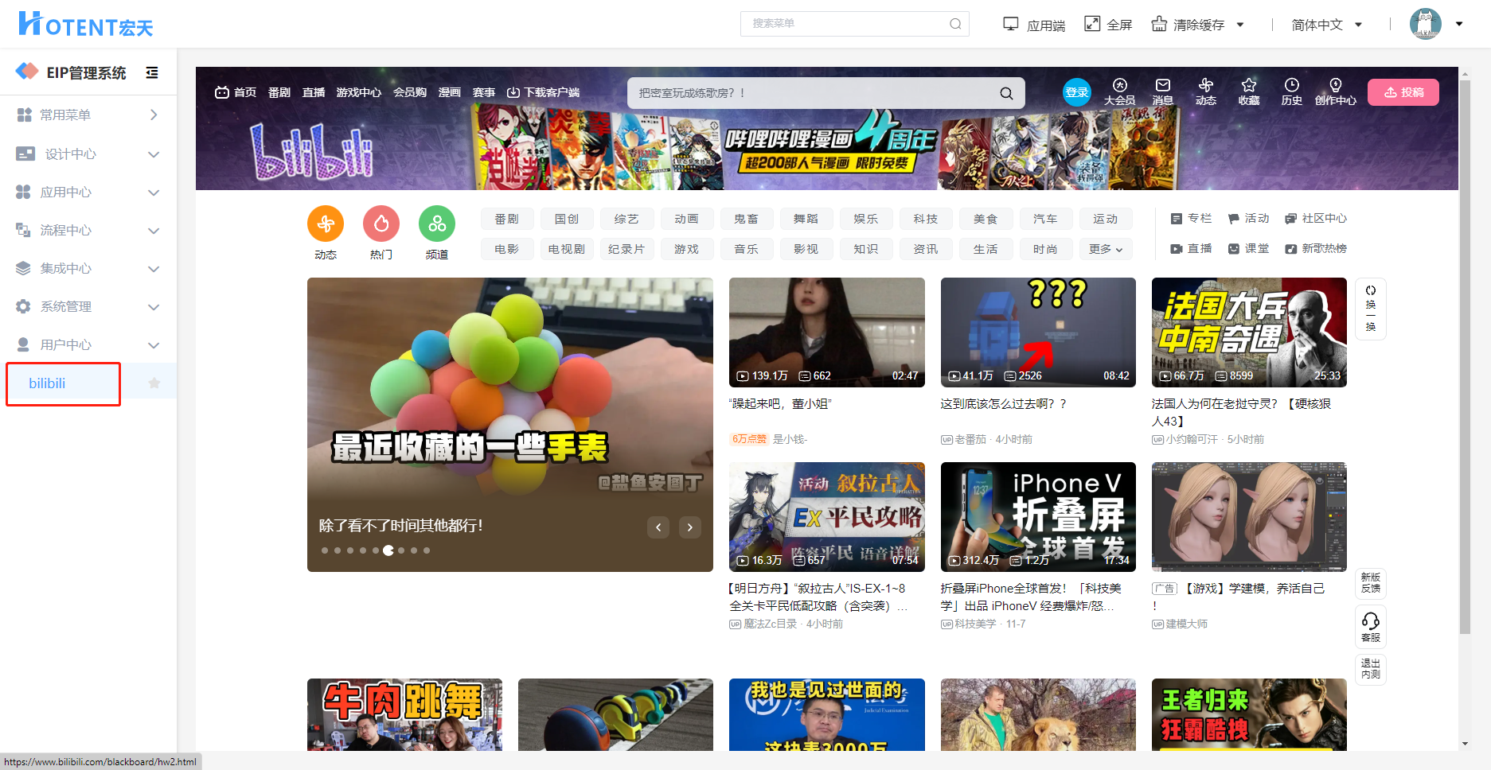Click the 登录 button
The height and width of the screenshot is (770, 1491).
(1077, 92)
